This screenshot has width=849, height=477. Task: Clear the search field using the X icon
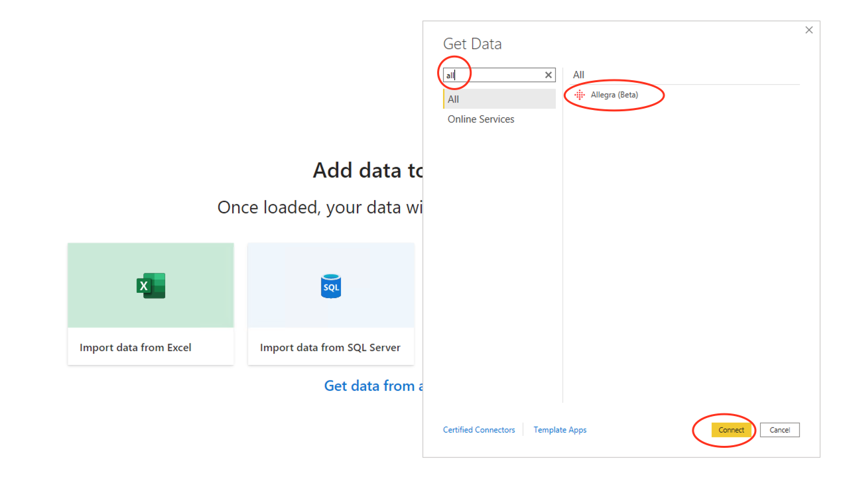[548, 75]
